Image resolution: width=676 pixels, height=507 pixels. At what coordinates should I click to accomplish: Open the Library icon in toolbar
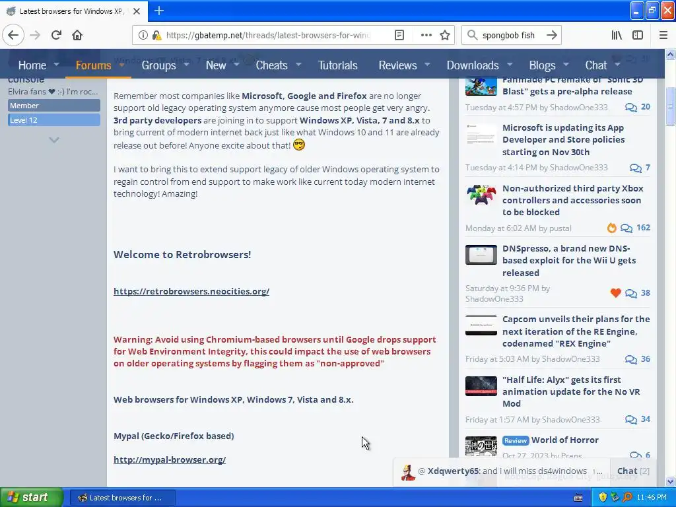(x=617, y=35)
